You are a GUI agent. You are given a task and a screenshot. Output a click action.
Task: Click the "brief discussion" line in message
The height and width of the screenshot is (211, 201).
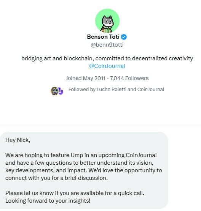pyautogui.click(x=56, y=178)
